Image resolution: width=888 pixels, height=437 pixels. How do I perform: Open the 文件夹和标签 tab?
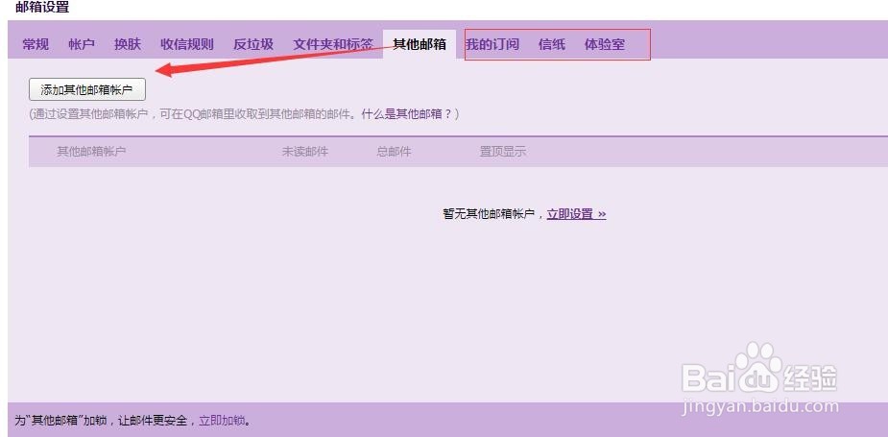(x=333, y=44)
